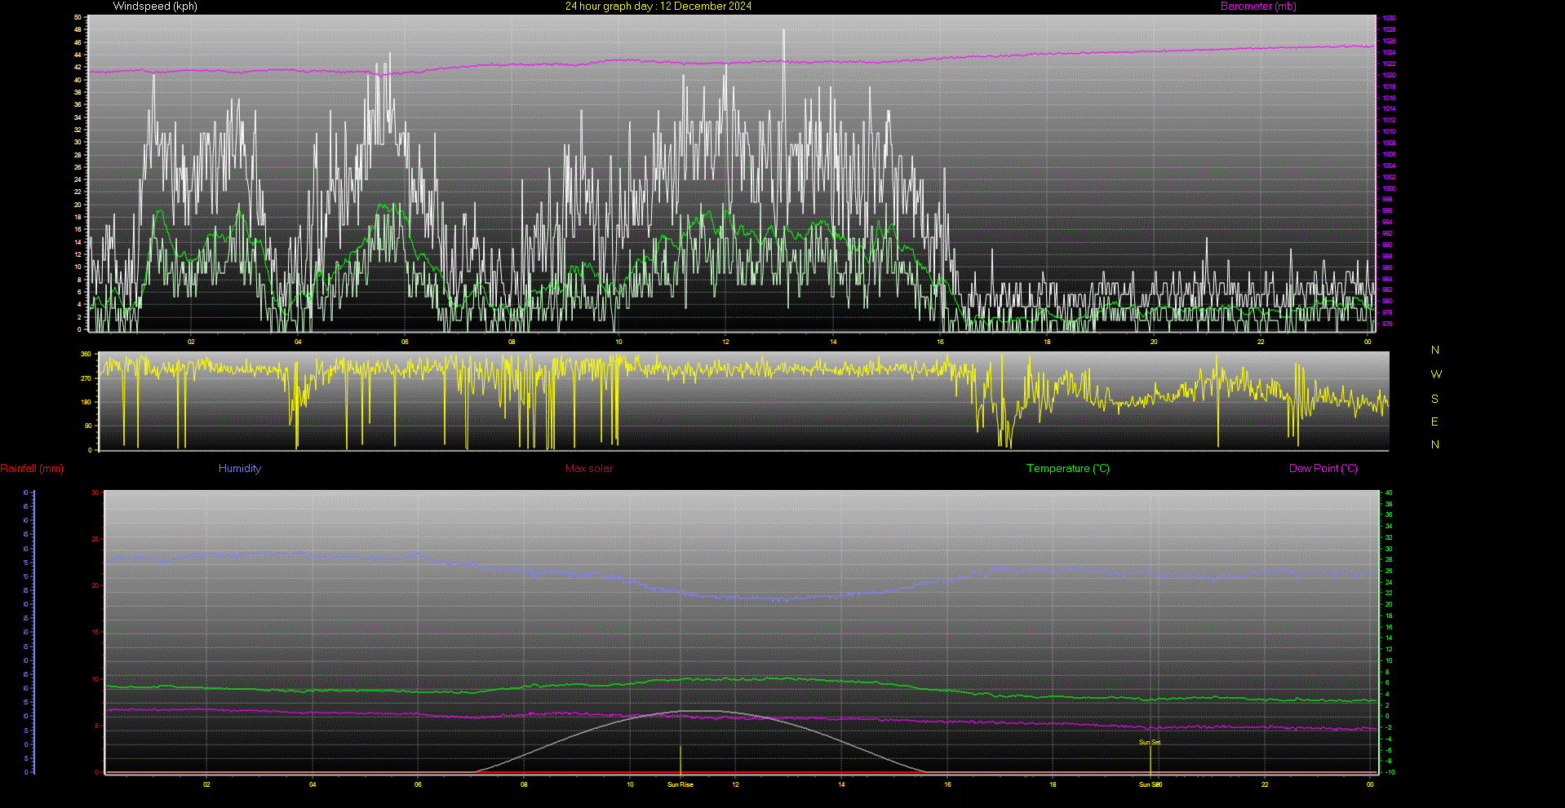Click the yellow sunrise marker line
The image size is (1565, 808).
[681, 760]
